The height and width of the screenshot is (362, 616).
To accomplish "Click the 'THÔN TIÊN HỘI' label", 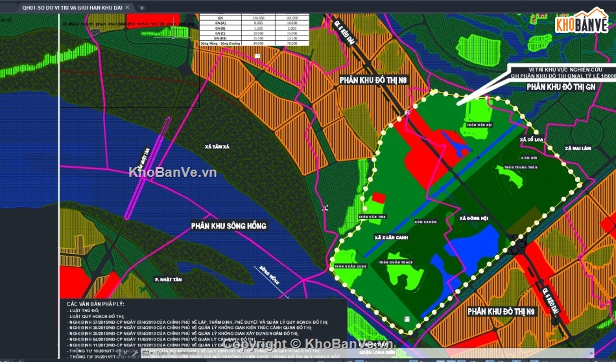I will coord(479,125).
